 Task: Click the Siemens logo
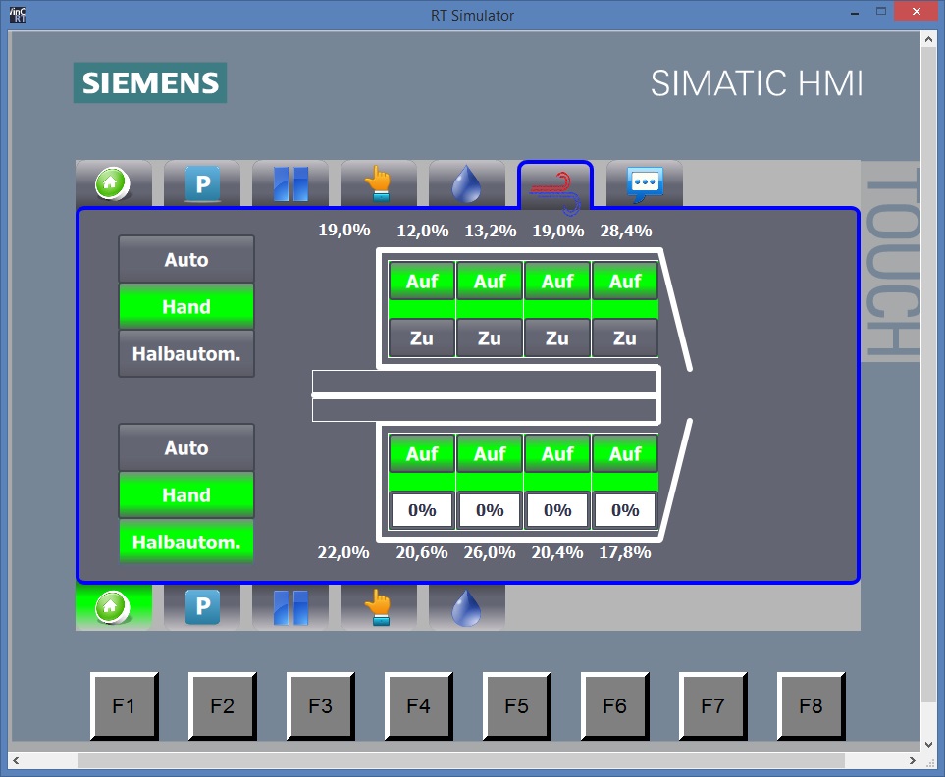(x=150, y=82)
